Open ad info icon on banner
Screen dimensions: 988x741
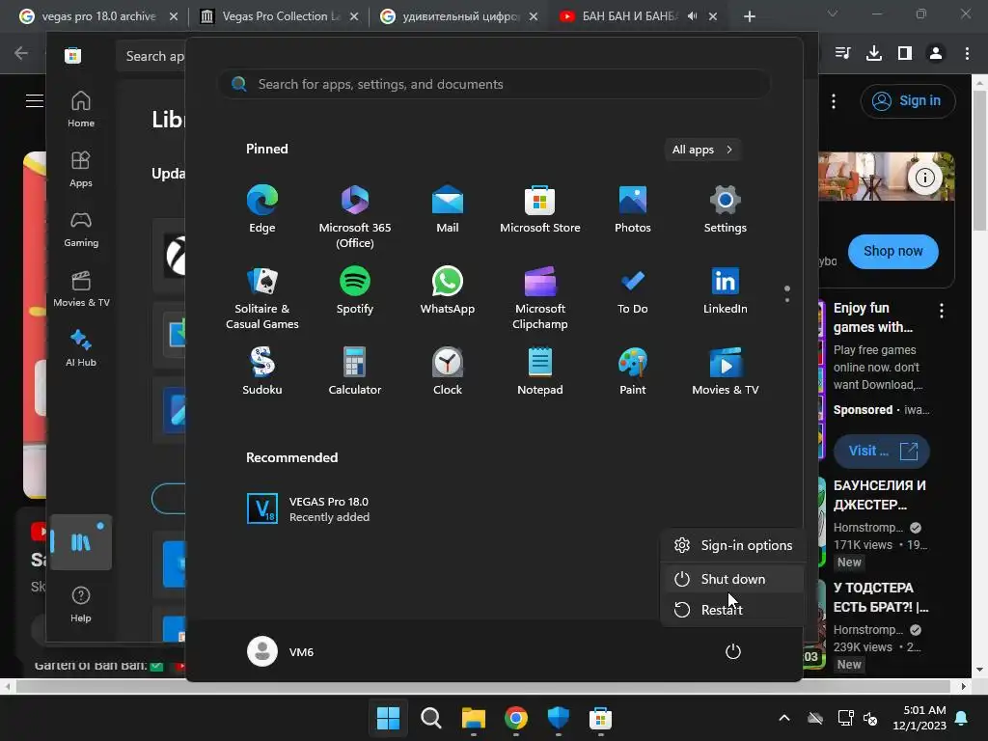(x=924, y=178)
